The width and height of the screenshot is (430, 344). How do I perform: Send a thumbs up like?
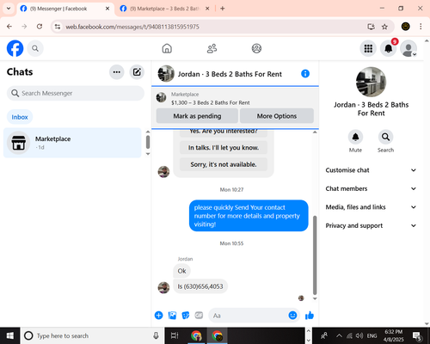[310, 316]
